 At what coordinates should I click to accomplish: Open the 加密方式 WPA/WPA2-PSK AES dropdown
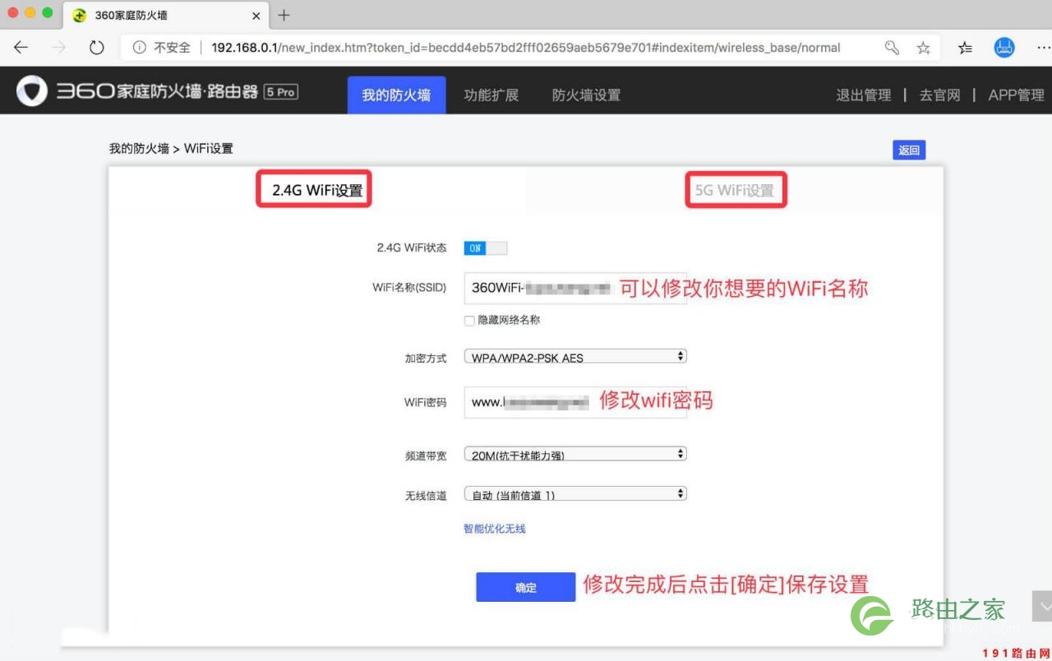click(575, 357)
